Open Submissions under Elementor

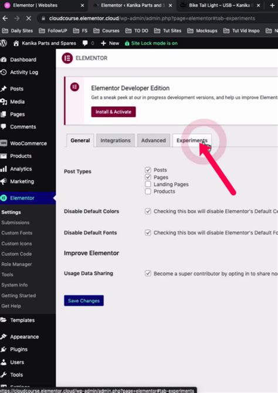(15, 222)
